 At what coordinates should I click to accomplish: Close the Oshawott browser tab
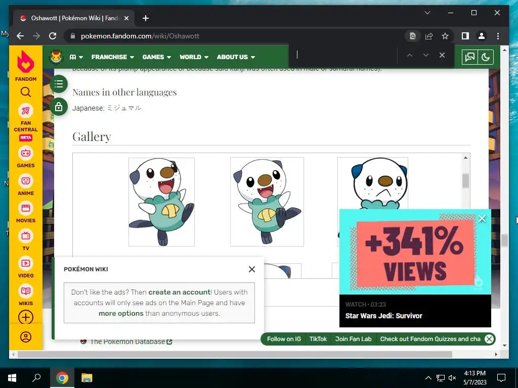coord(126,18)
